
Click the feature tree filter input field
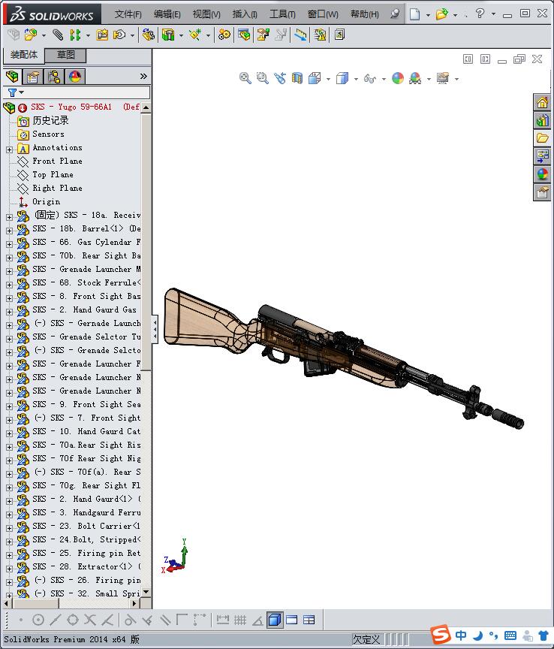(77, 92)
